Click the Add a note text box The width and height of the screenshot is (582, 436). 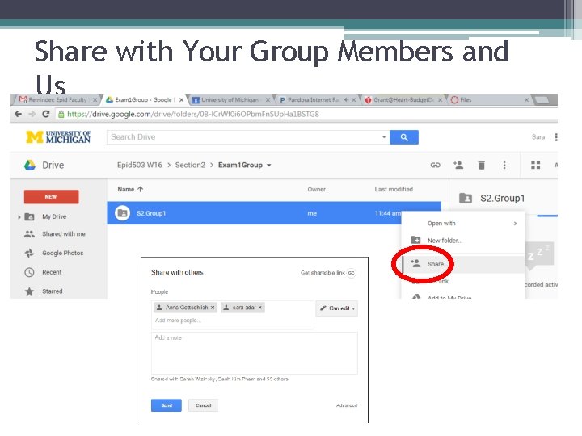(x=255, y=353)
